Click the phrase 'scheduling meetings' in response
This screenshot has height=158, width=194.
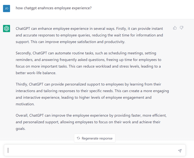[126, 53]
